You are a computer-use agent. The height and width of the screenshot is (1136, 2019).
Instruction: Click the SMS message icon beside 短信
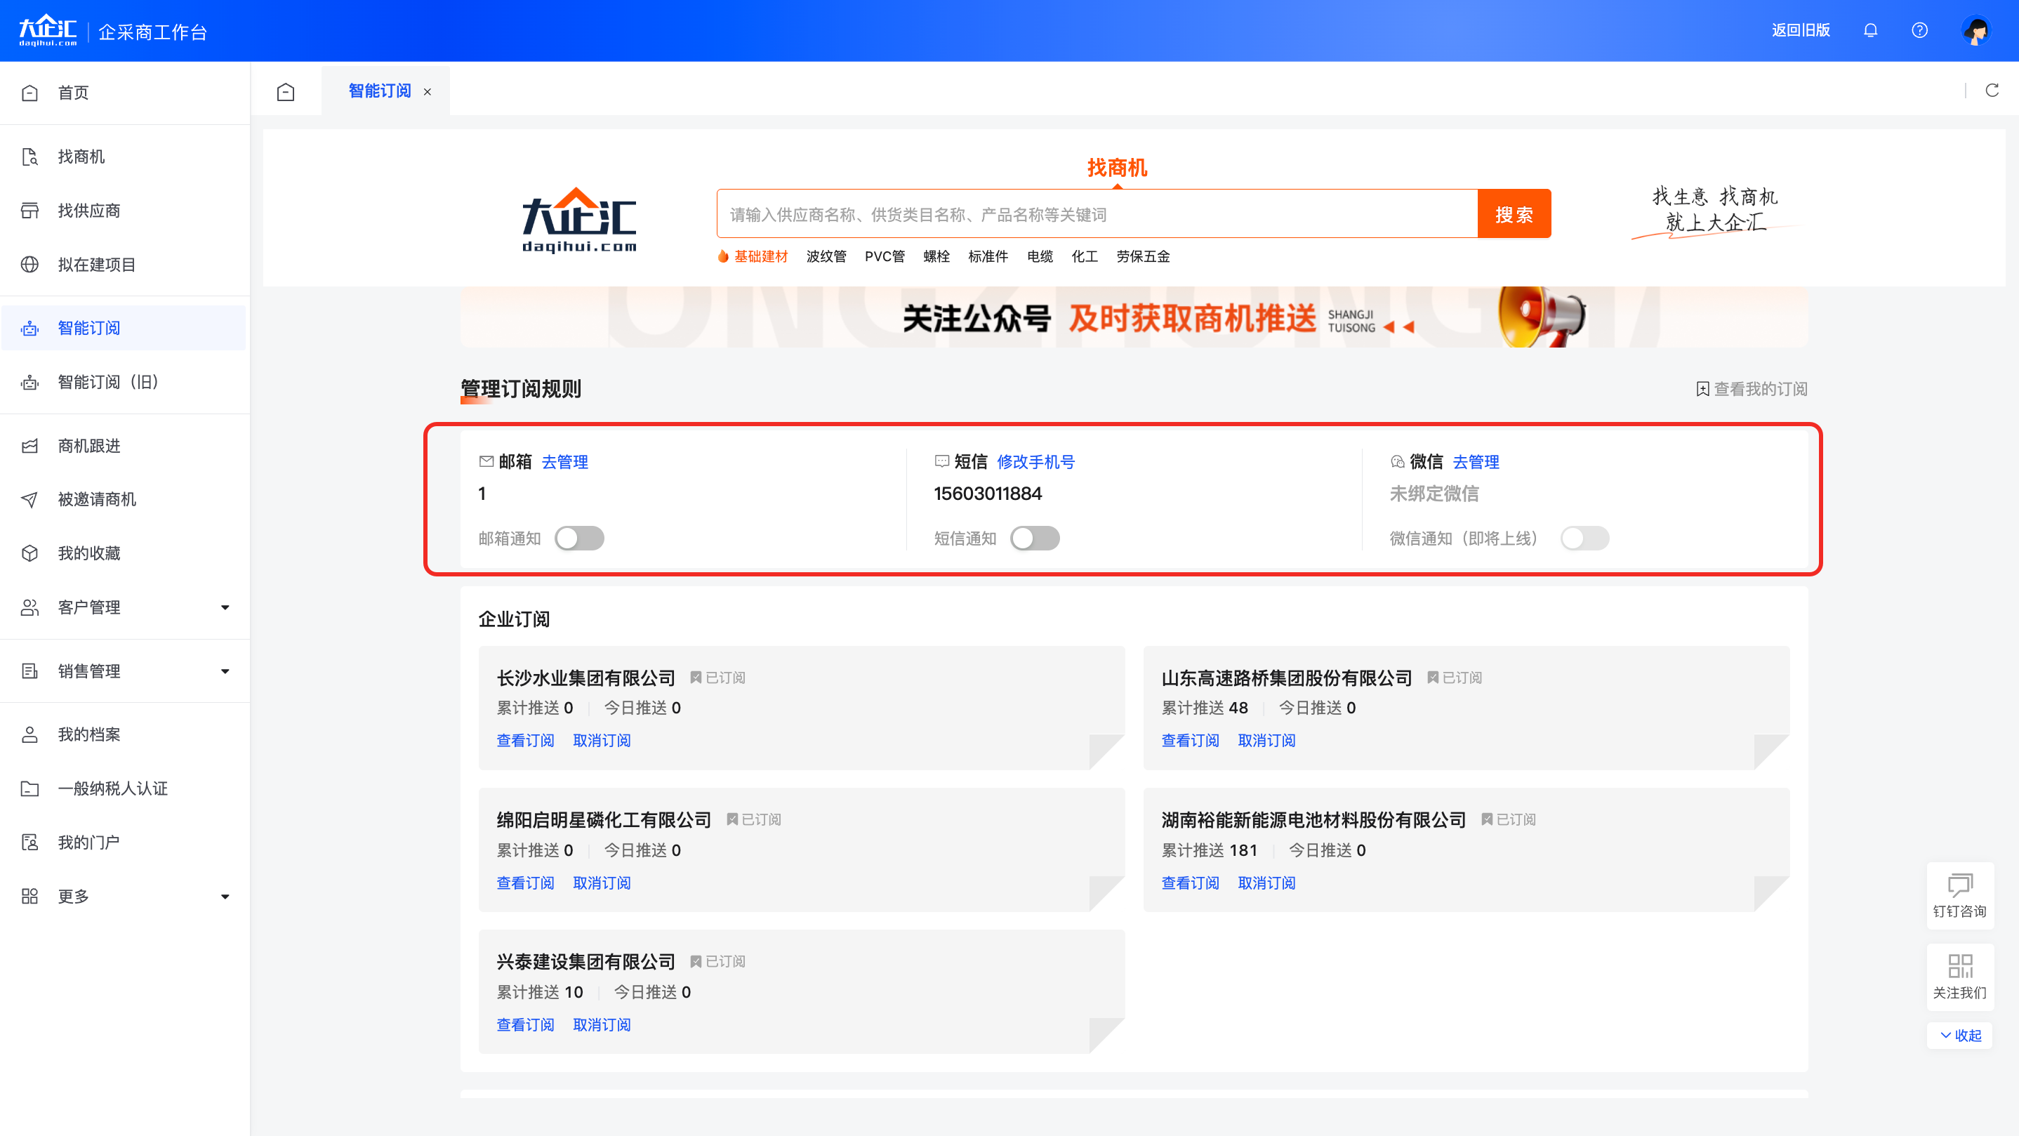coord(941,462)
